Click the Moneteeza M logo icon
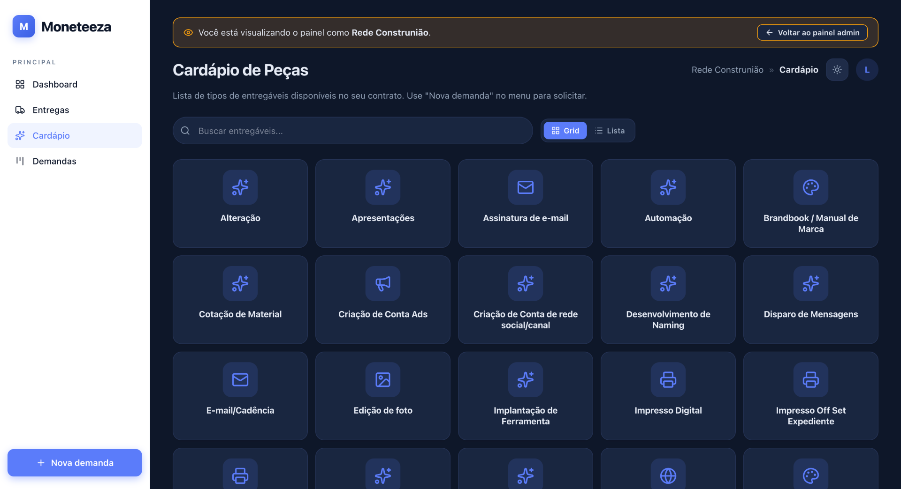Screen dimensions: 901x489 (x=24, y=27)
